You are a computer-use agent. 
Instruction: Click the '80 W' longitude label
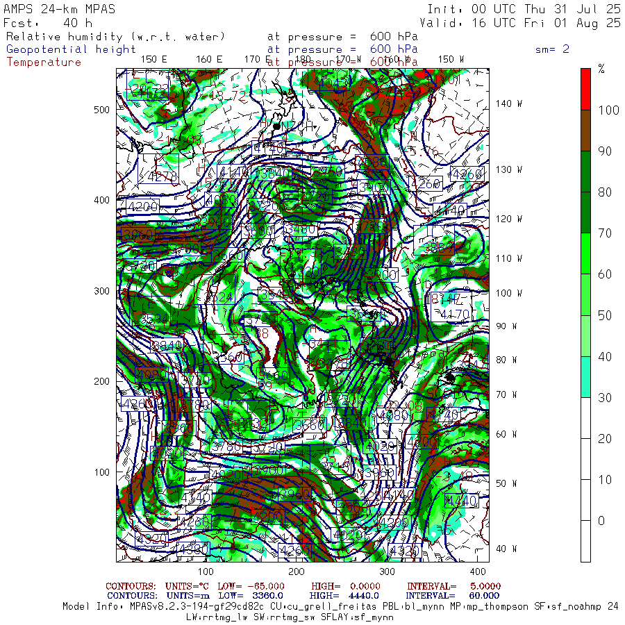point(506,360)
